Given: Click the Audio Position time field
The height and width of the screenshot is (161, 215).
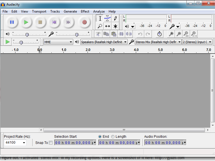Looking at the screenshot, I should click(x=165, y=143).
